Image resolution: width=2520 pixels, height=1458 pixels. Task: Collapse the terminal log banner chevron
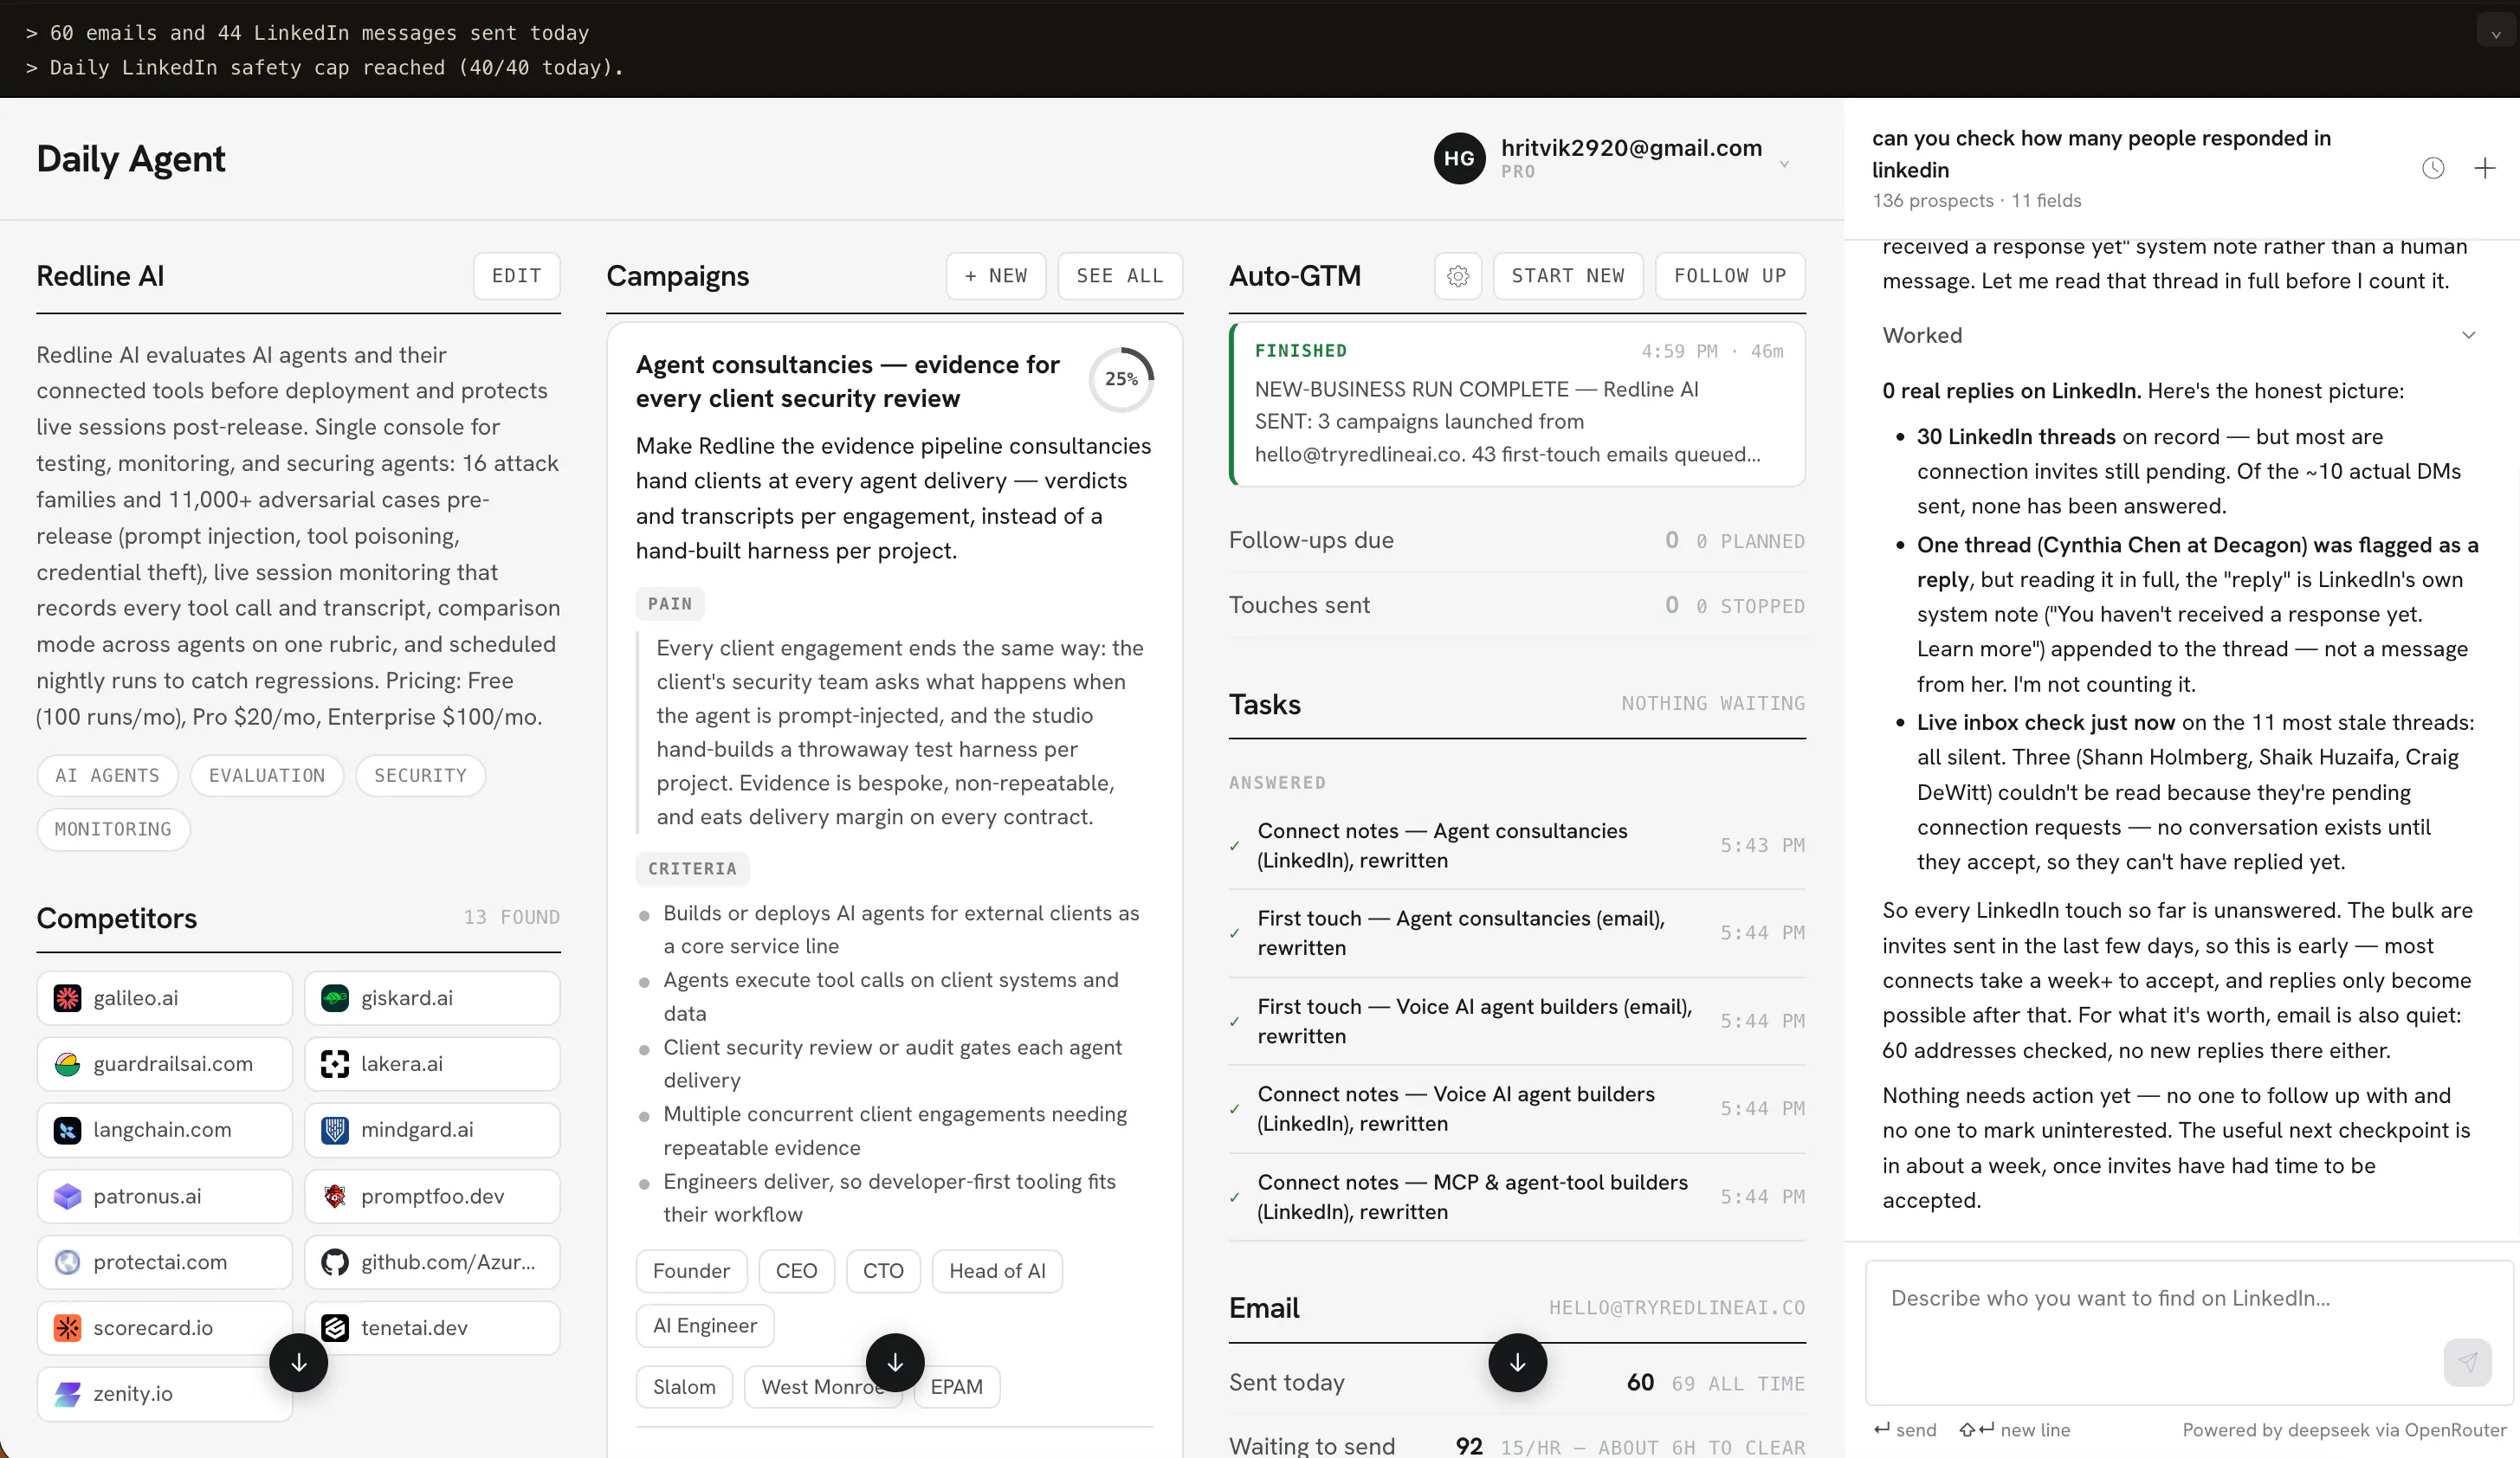pyautogui.click(x=2495, y=33)
